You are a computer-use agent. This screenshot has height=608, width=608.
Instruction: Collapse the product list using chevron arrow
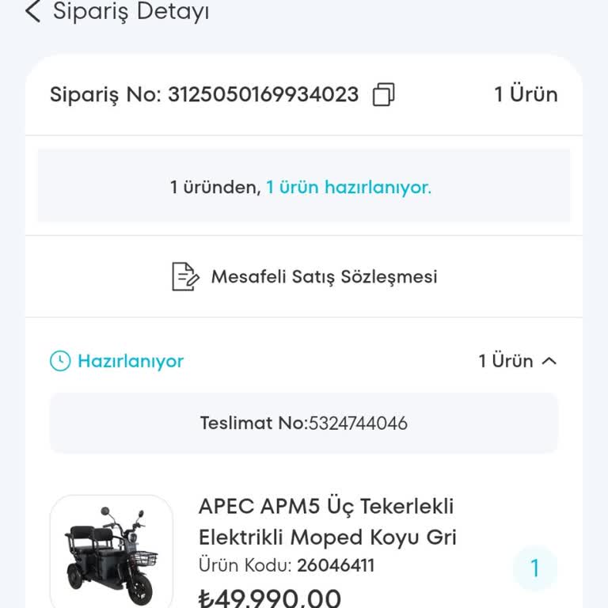pyautogui.click(x=549, y=361)
